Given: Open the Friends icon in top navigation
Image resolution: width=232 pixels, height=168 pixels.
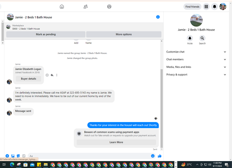Looking at the screenshot, I should [x=85, y=6].
